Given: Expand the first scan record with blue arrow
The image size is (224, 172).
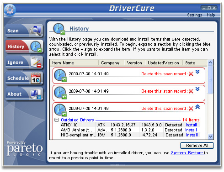Looking at the screenshot, I should [x=197, y=72].
